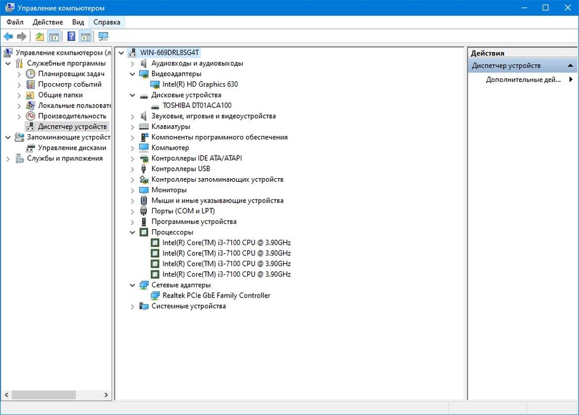This screenshot has height=415, width=579.
Task: Collapse the Процессоры category
Action: coord(132,233)
